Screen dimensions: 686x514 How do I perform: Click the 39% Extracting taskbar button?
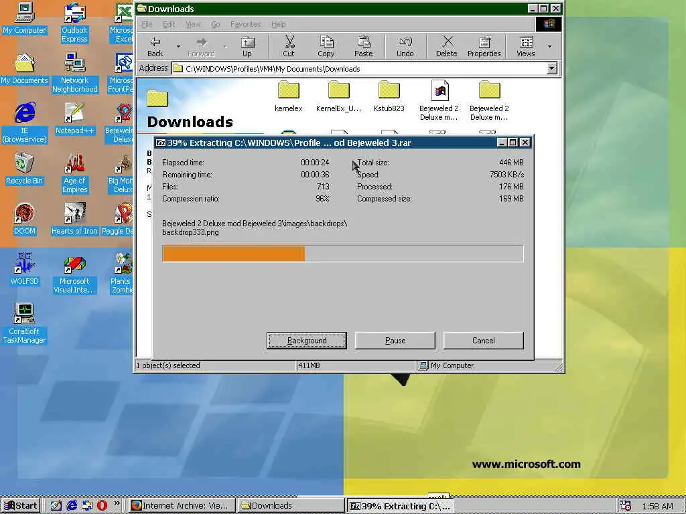pos(401,506)
